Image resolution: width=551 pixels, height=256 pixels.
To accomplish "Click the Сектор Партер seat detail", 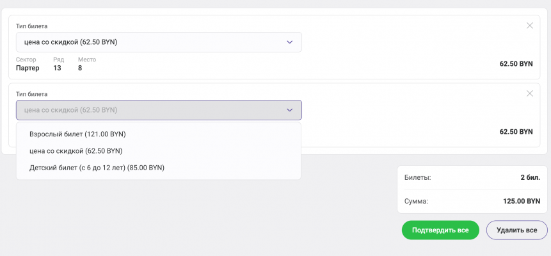I will coord(28,68).
